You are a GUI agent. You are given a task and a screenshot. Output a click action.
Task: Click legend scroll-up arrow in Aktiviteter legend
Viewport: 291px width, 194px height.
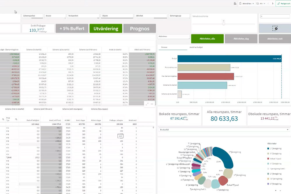(280, 191)
